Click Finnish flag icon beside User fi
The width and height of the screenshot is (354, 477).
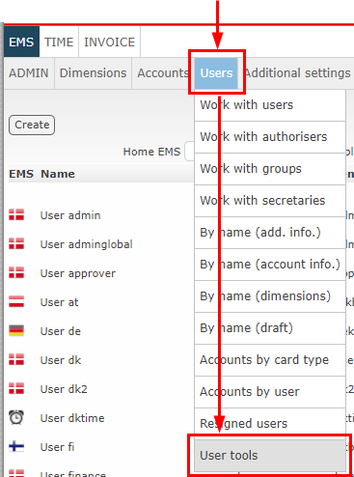(16, 446)
